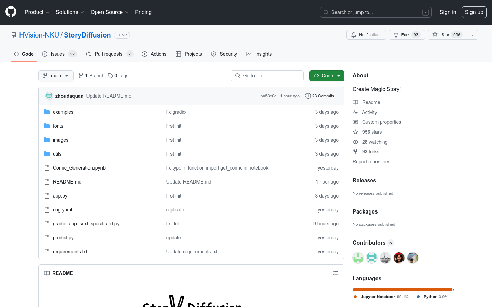Switch to the Projects tab

click(x=189, y=54)
